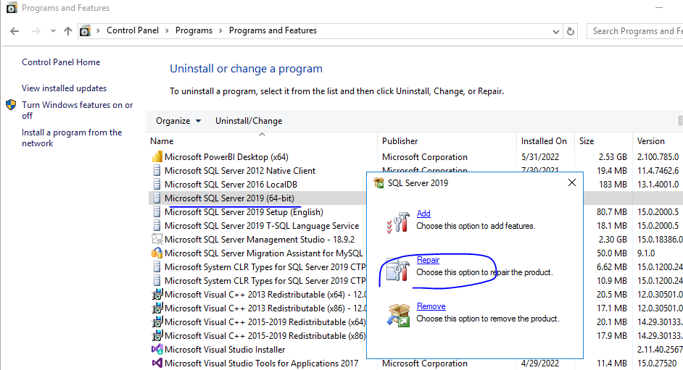The width and height of the screenshot is (683, 370).
Task: Click Programs and Features window title icon
Action: (12, 8)
